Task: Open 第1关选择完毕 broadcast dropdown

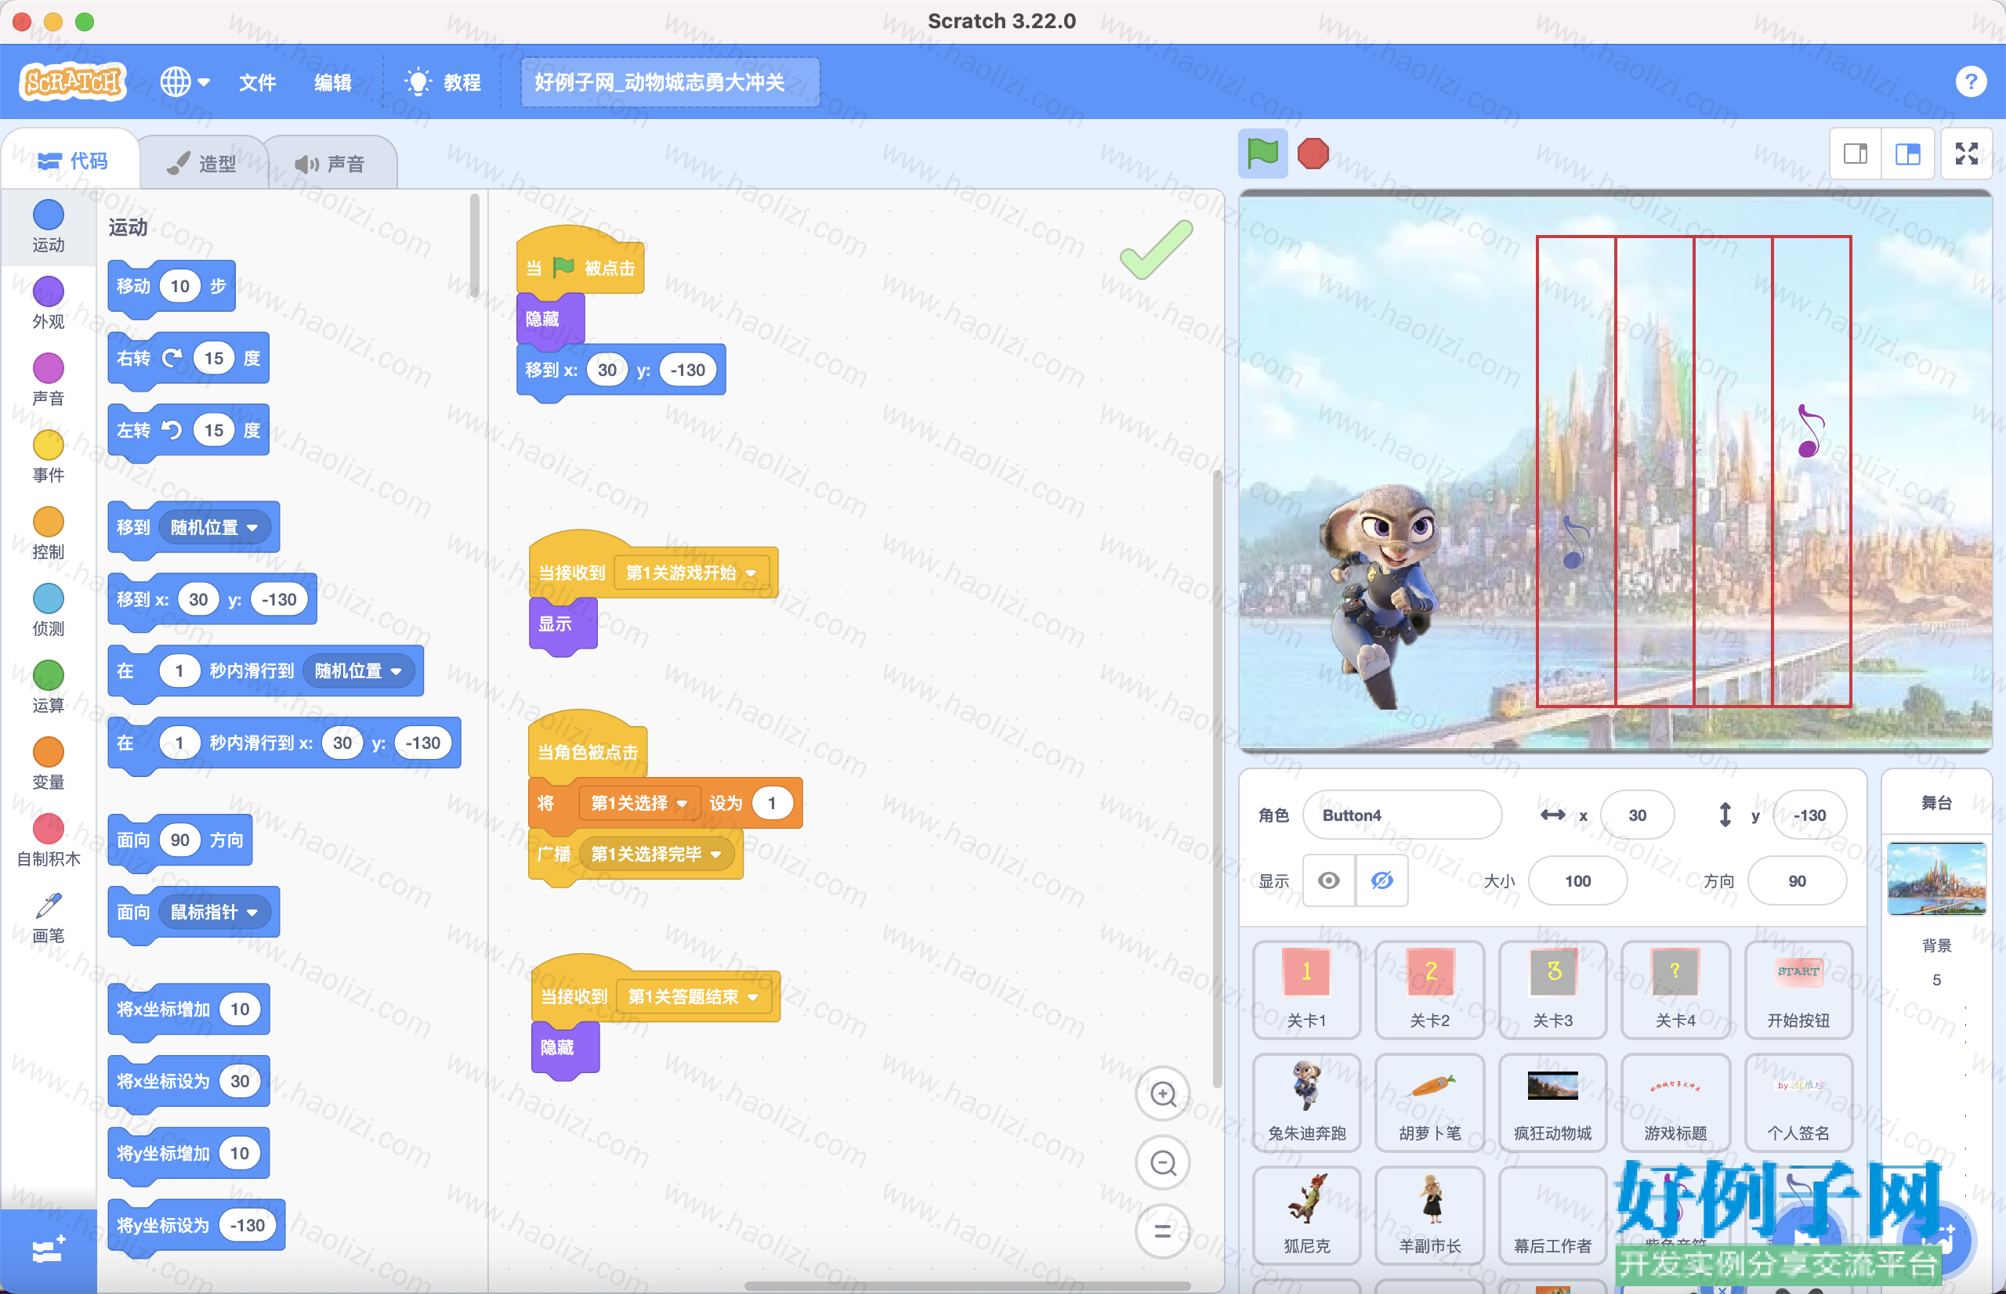Action: pyautogui.click(x=656, y=855)
